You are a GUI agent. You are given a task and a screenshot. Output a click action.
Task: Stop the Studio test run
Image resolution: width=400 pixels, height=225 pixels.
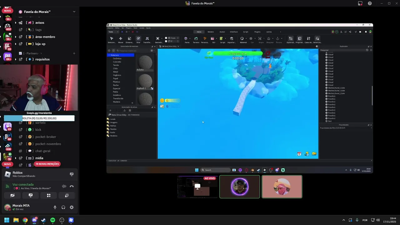132,32
